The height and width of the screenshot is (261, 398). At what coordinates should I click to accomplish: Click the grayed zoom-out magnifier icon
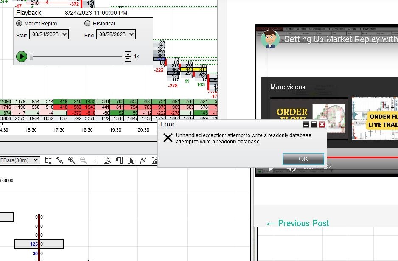[83, 160]
